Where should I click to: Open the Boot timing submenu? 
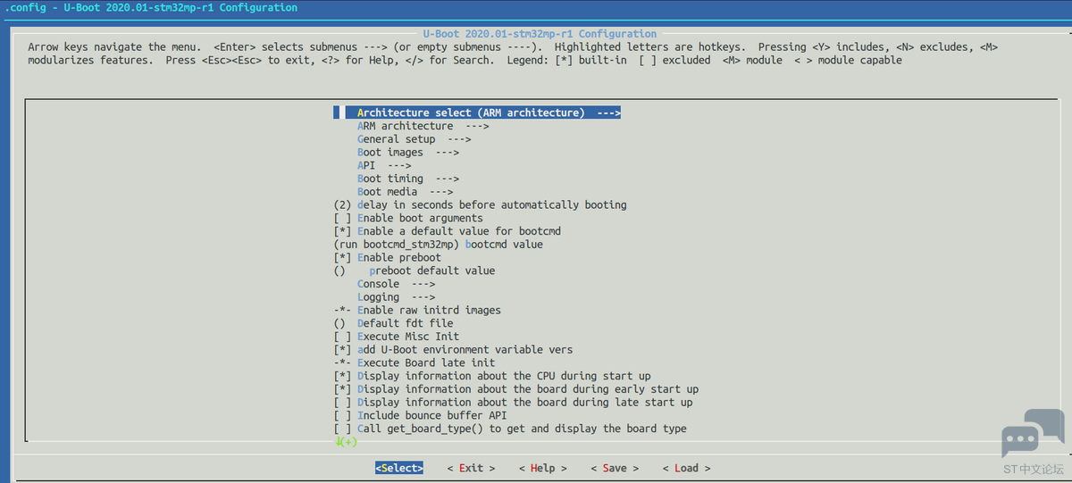tap(408, 179)
